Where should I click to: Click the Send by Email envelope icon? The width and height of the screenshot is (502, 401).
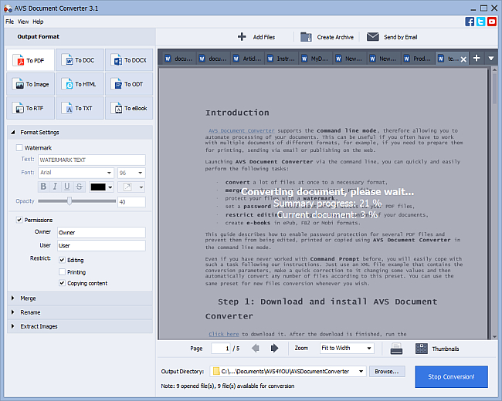[x=373, y=37]
